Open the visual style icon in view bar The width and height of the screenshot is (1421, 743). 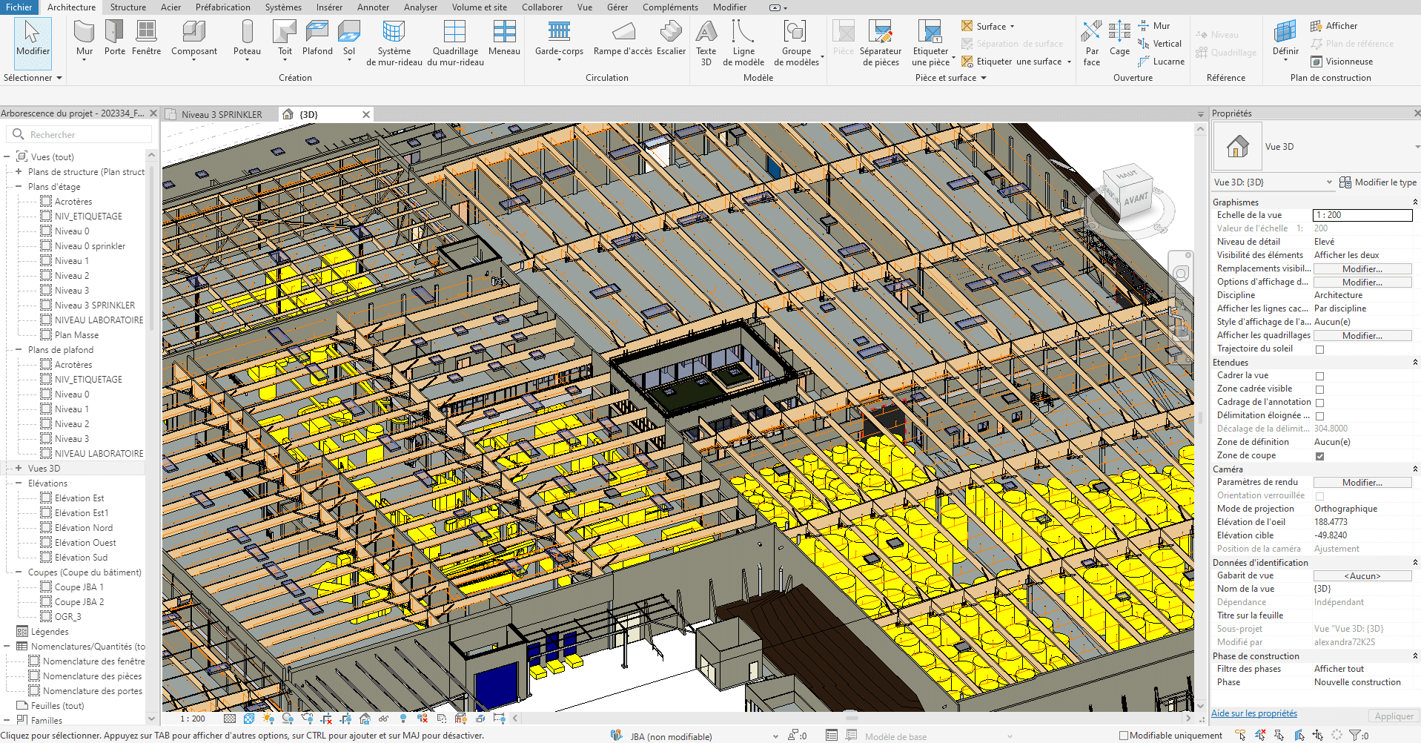(249, 719)
